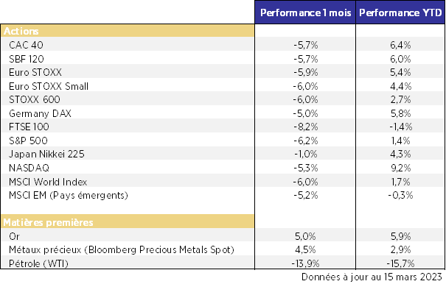The image size is (446, 284).
Task: Select the Métaux précieux row label
Action: (122, 250)
